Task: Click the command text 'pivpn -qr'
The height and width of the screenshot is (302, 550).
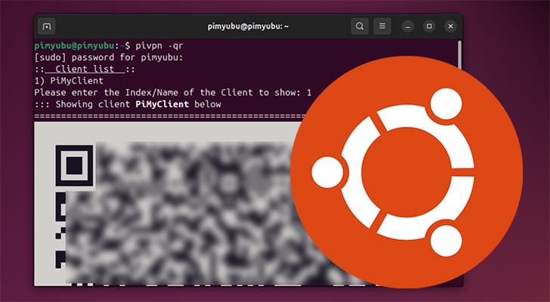Action: 159,46
